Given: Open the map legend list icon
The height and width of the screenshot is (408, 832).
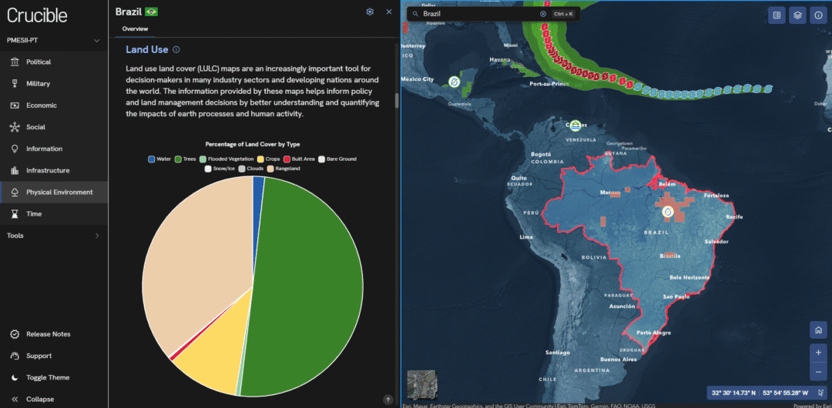Looking at the screenshot, I should [x=777, y=14].
